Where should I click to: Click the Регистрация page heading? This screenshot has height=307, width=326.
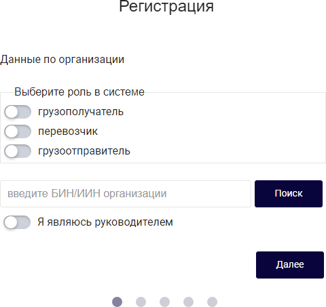tap(166, 6)
